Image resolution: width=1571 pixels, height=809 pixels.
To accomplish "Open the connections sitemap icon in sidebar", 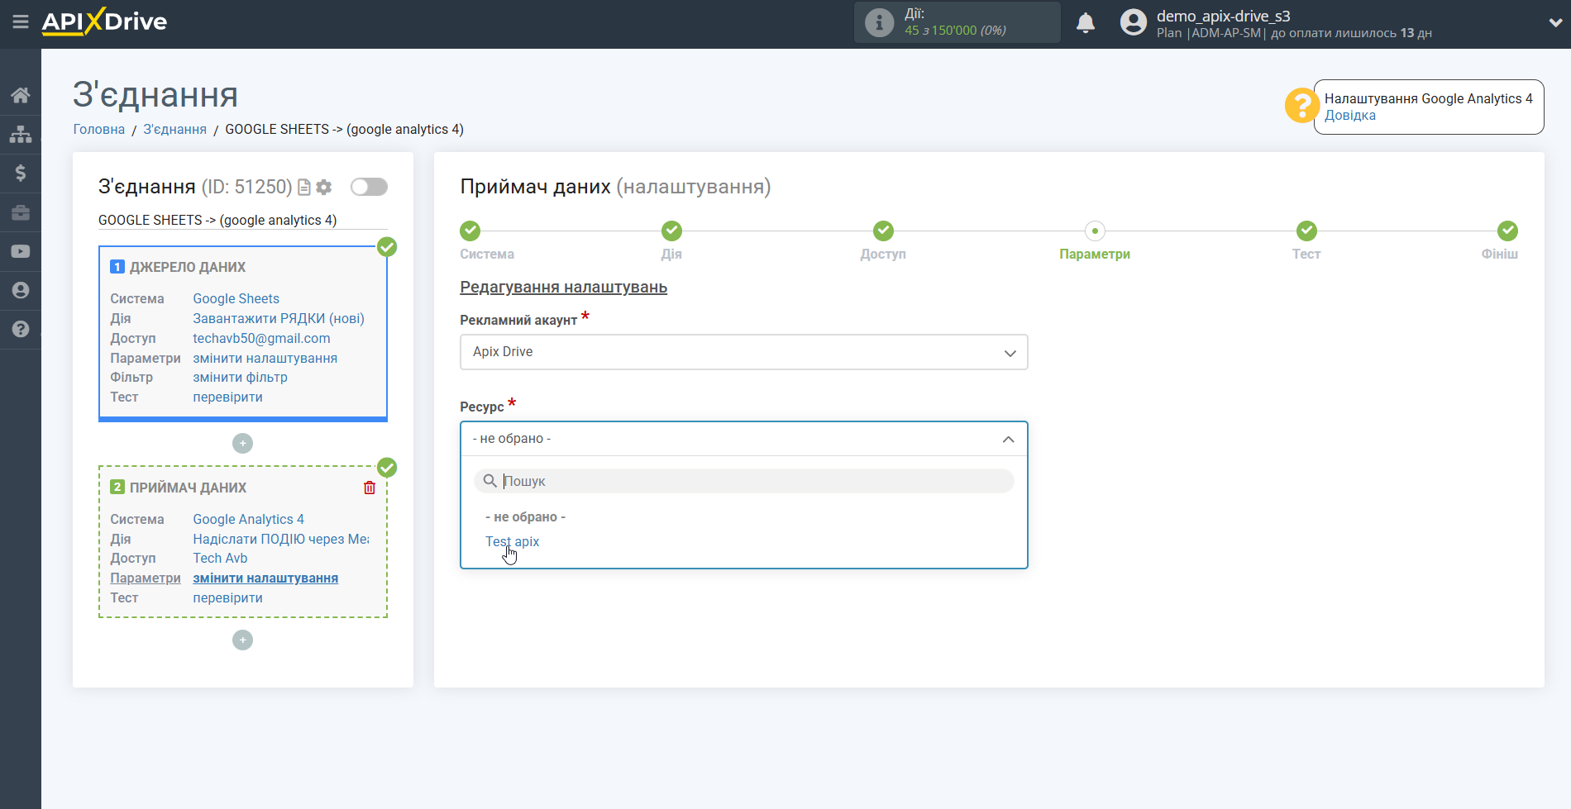I will [x=21, y=134].
